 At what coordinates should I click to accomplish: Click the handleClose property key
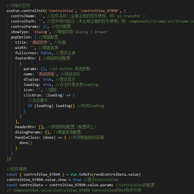coord(28,137)
